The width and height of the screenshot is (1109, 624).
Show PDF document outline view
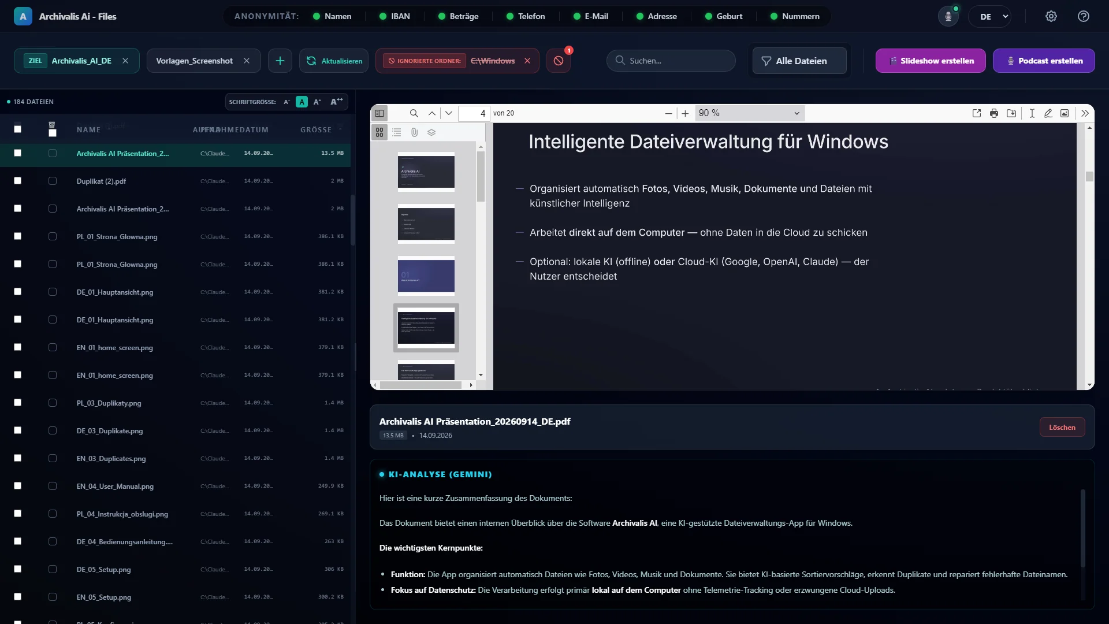click(397, 132)
